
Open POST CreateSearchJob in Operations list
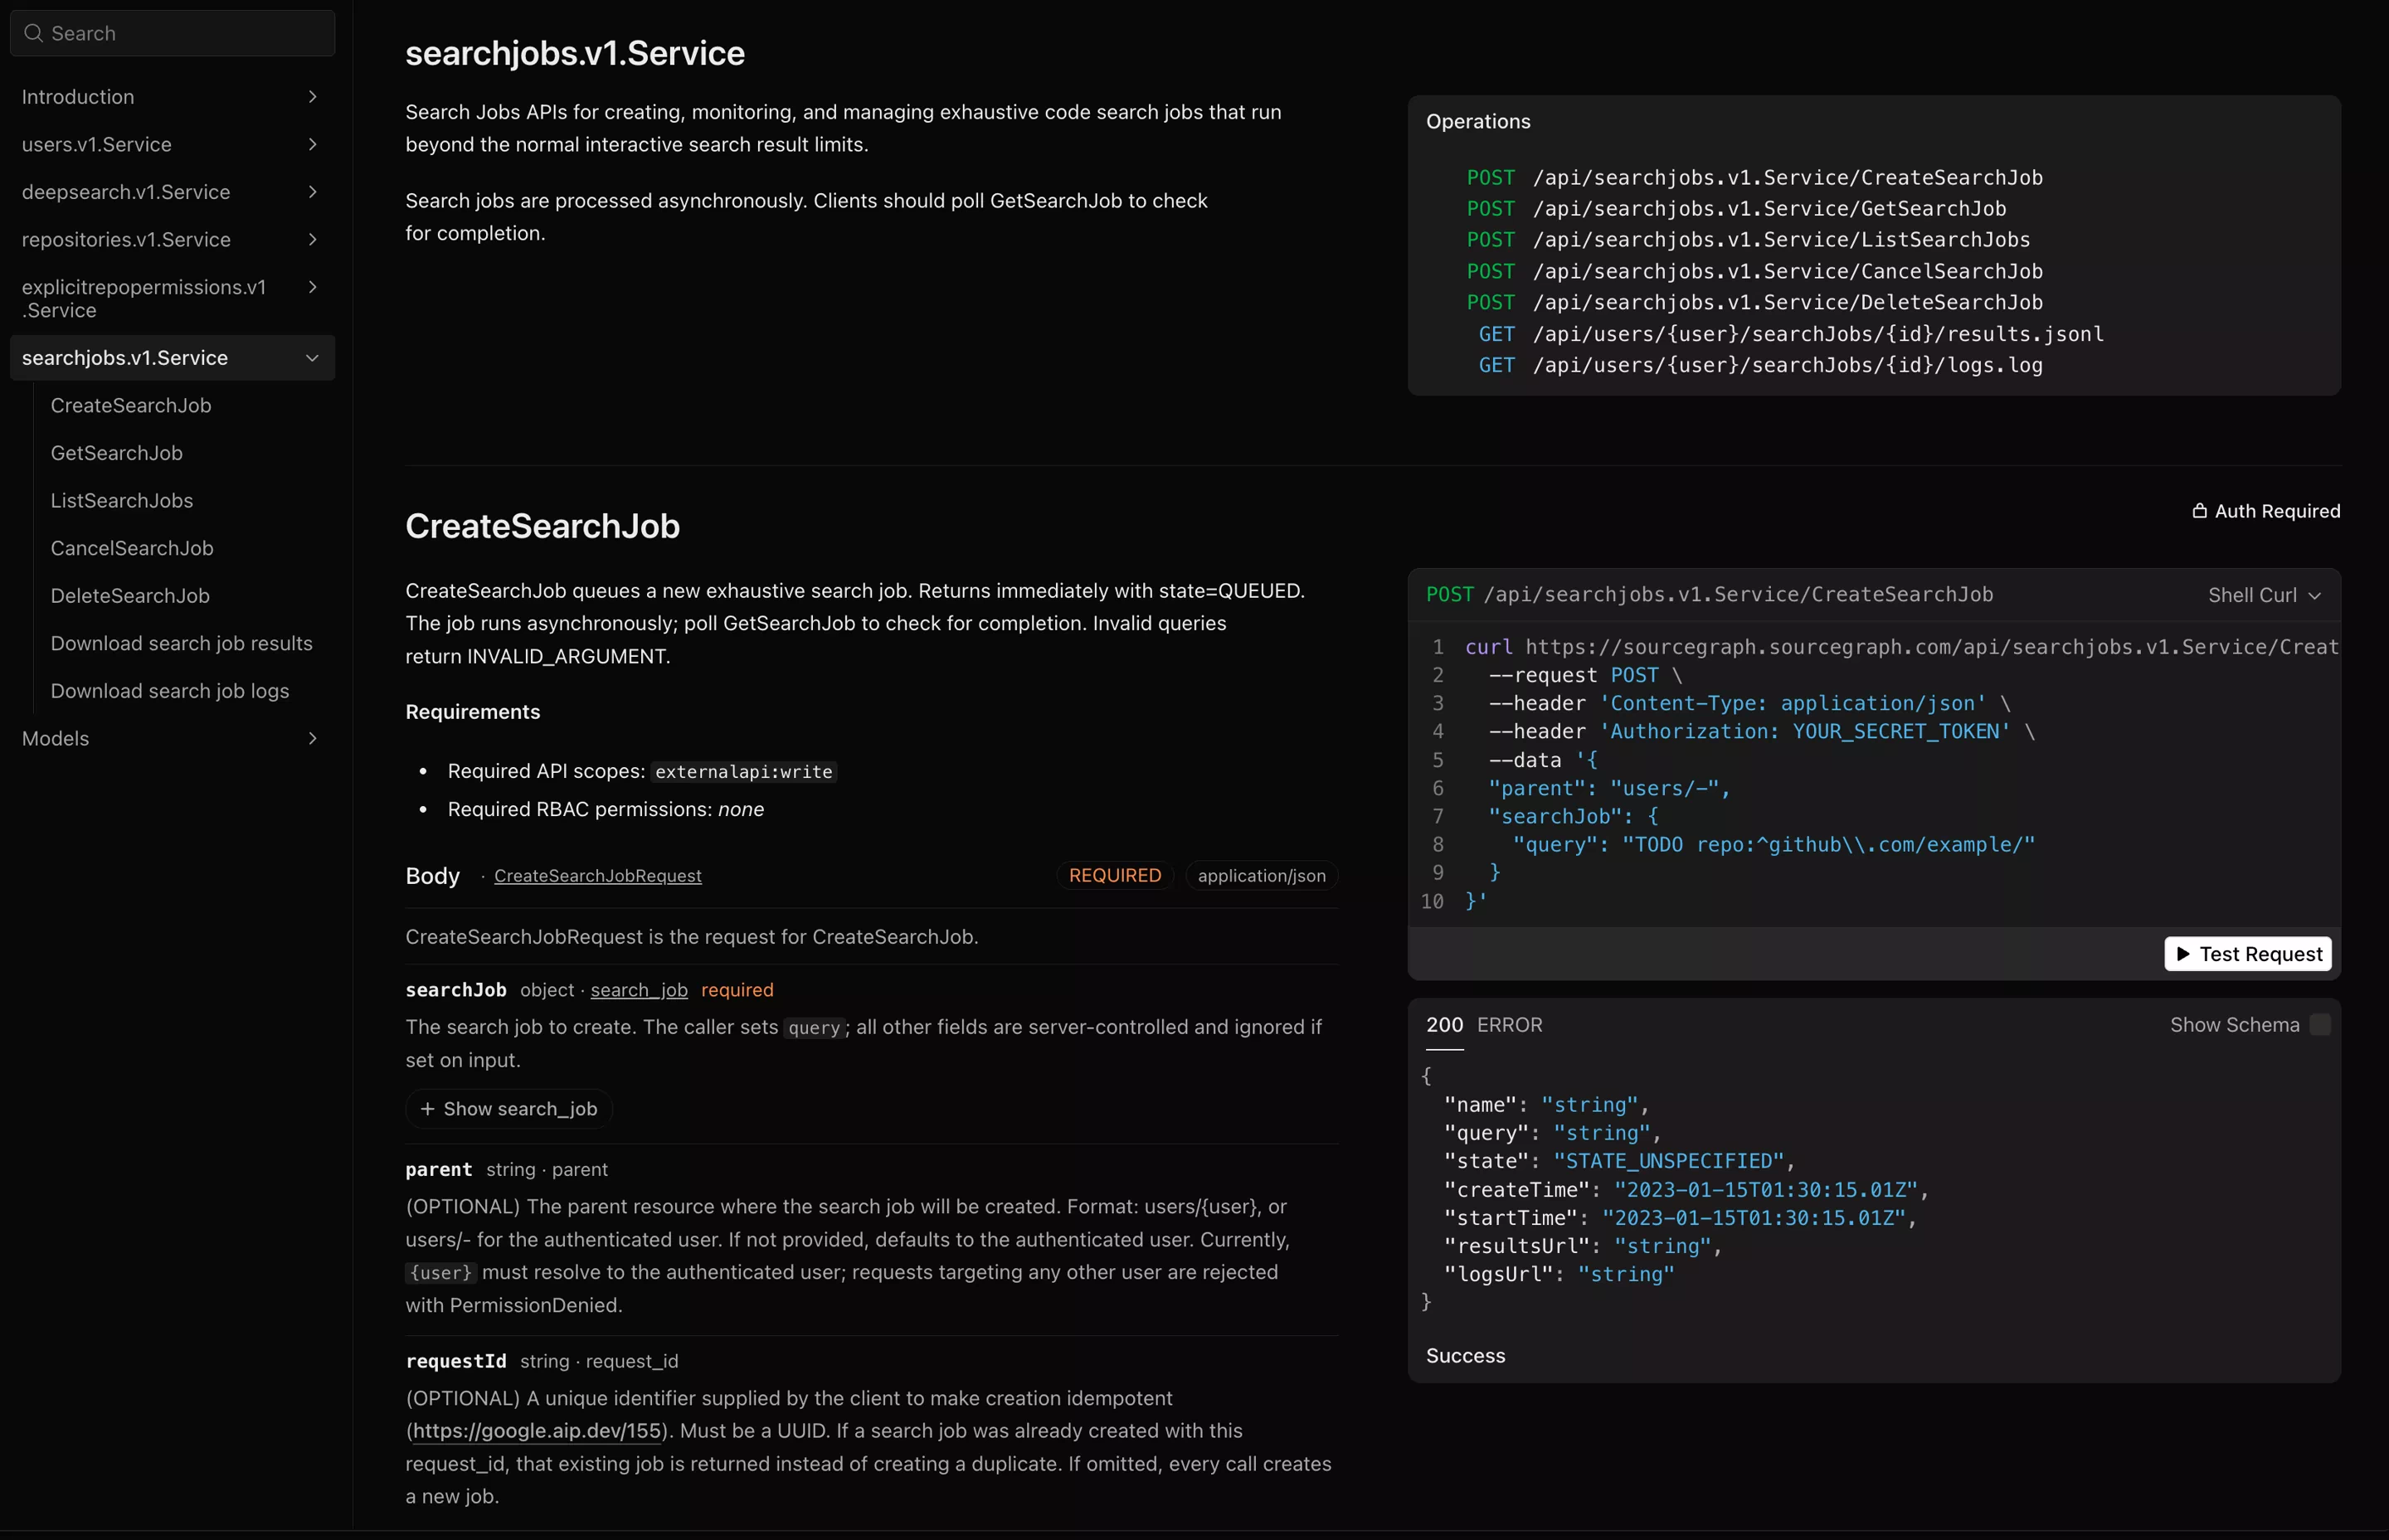(x=1755, y=177)
